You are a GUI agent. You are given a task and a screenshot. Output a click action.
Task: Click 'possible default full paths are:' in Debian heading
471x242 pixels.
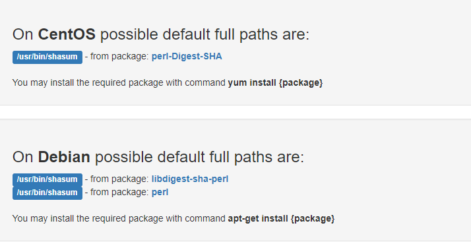[x=199, y=157]
